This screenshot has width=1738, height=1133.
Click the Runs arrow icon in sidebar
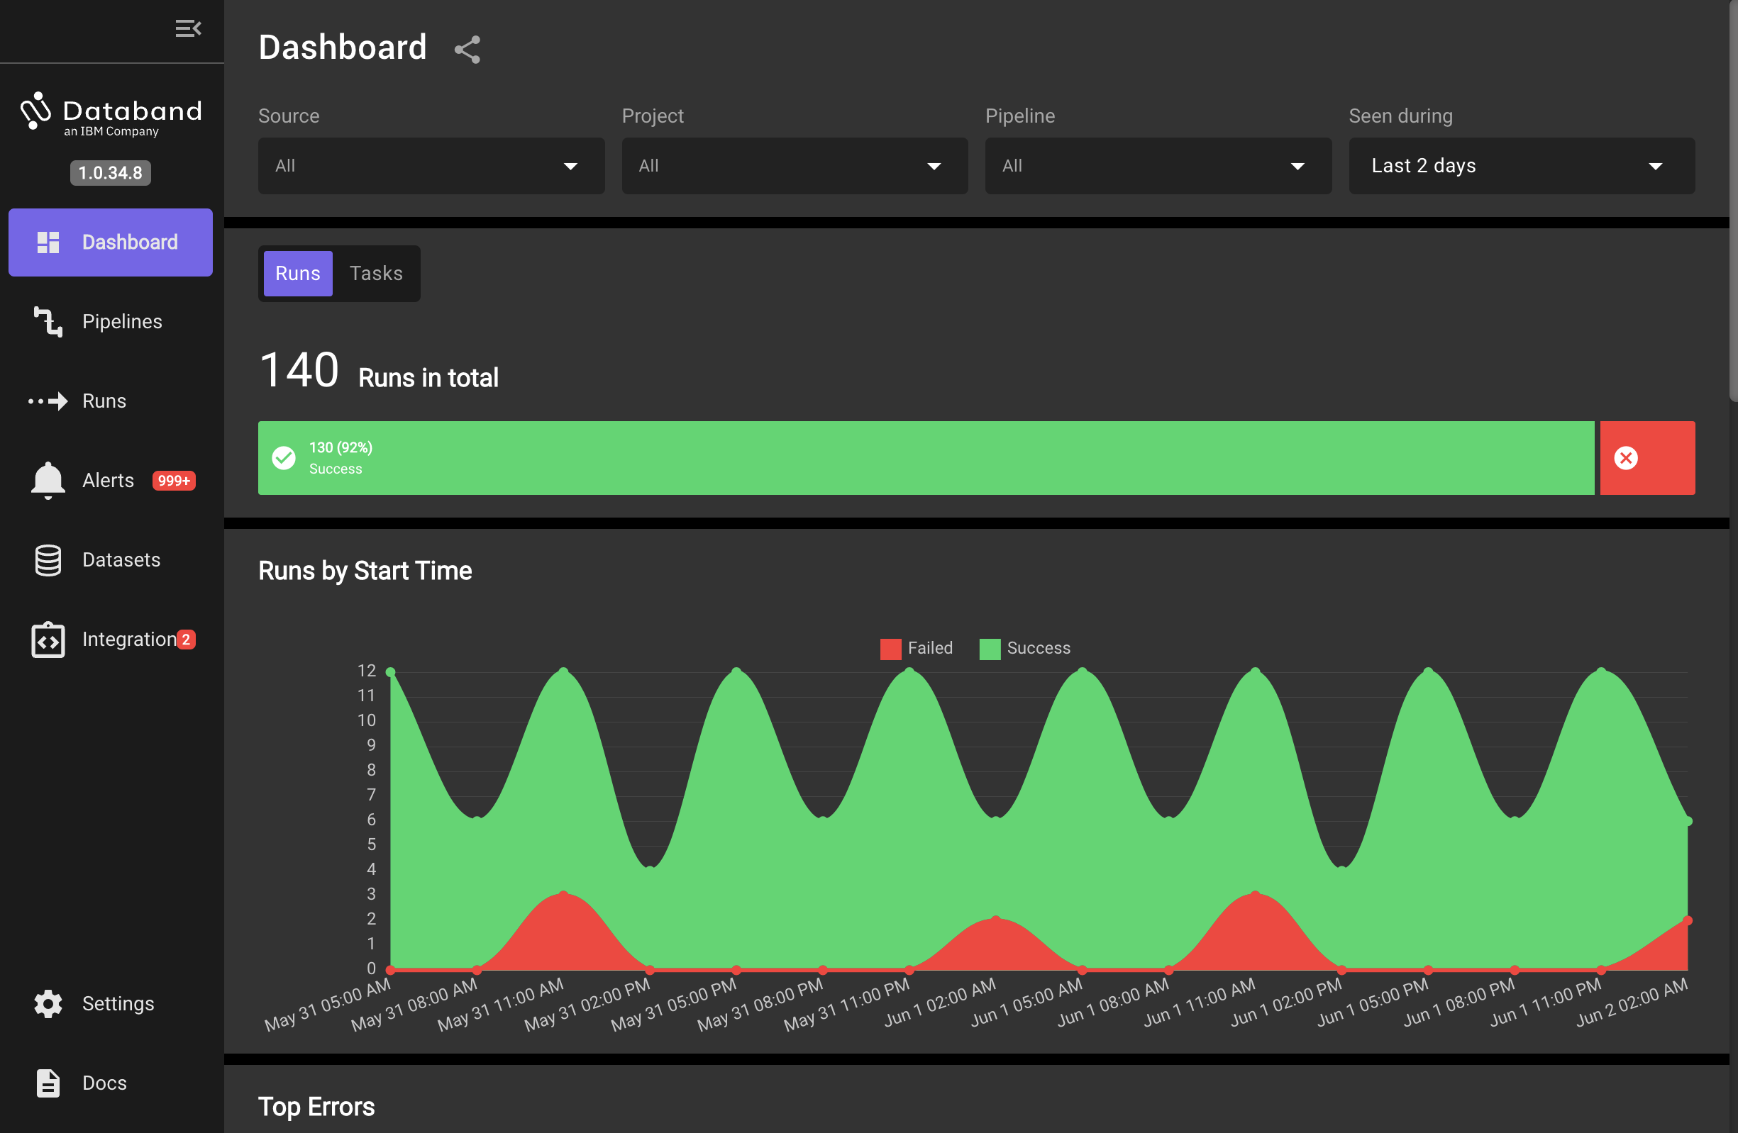tap(48, 401)
